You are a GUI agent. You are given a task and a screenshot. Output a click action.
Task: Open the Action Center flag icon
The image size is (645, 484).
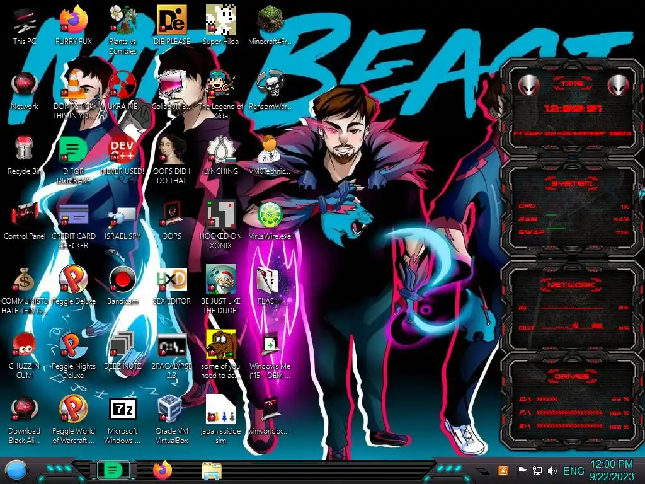tap(522, 471)
